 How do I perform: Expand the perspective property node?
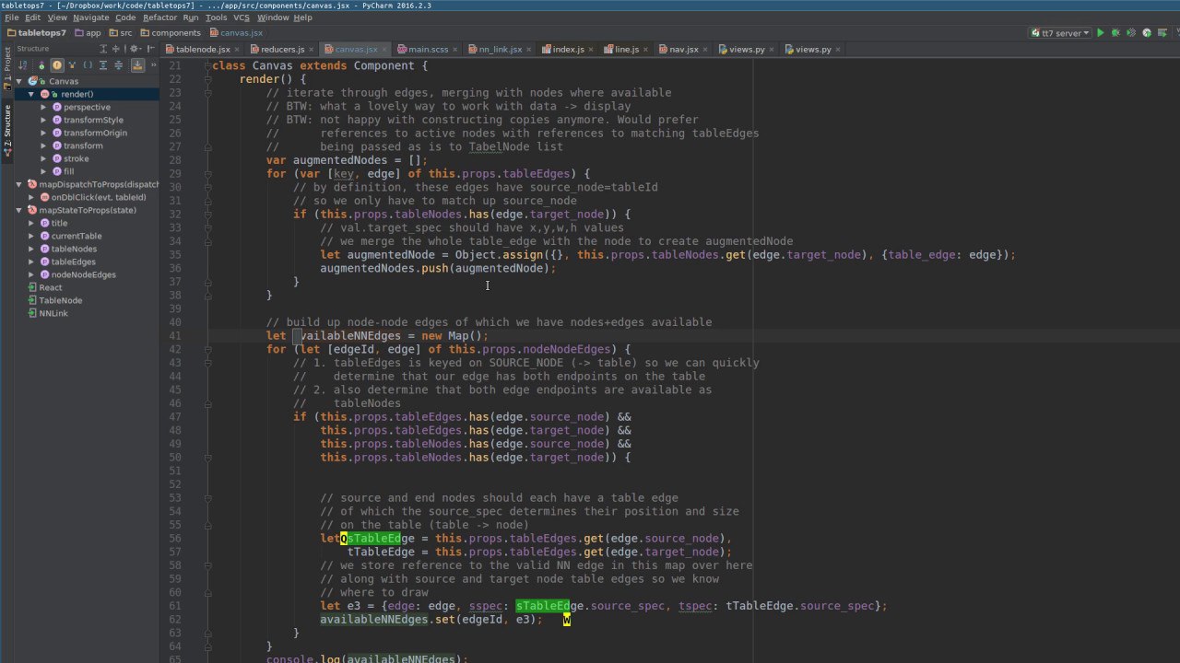click(43, 107)
